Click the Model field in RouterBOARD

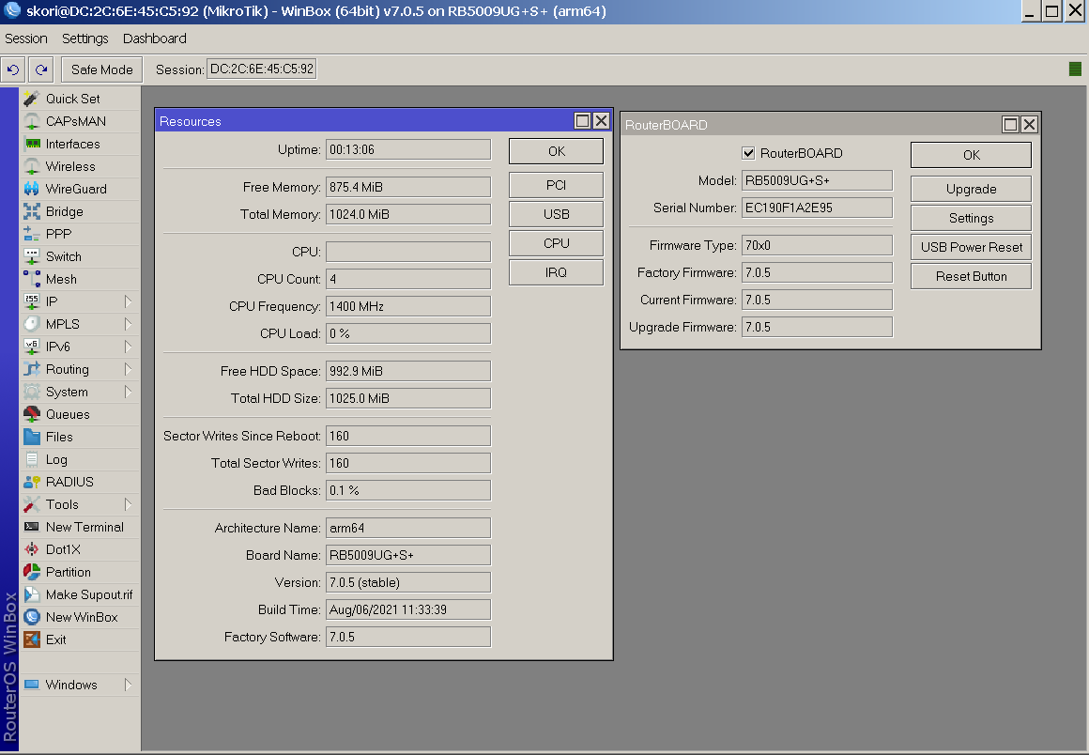pos(817,180)
